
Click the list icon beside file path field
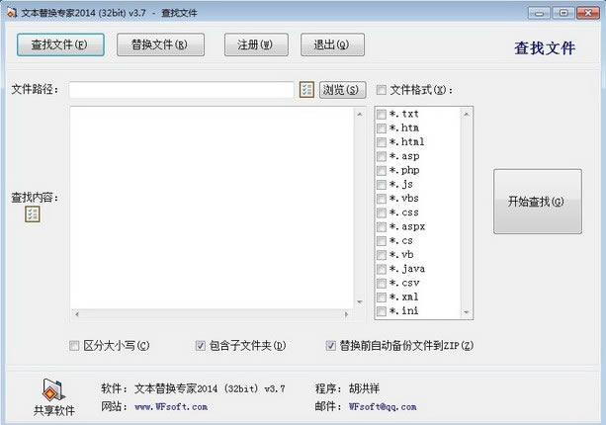pos(306,90)
